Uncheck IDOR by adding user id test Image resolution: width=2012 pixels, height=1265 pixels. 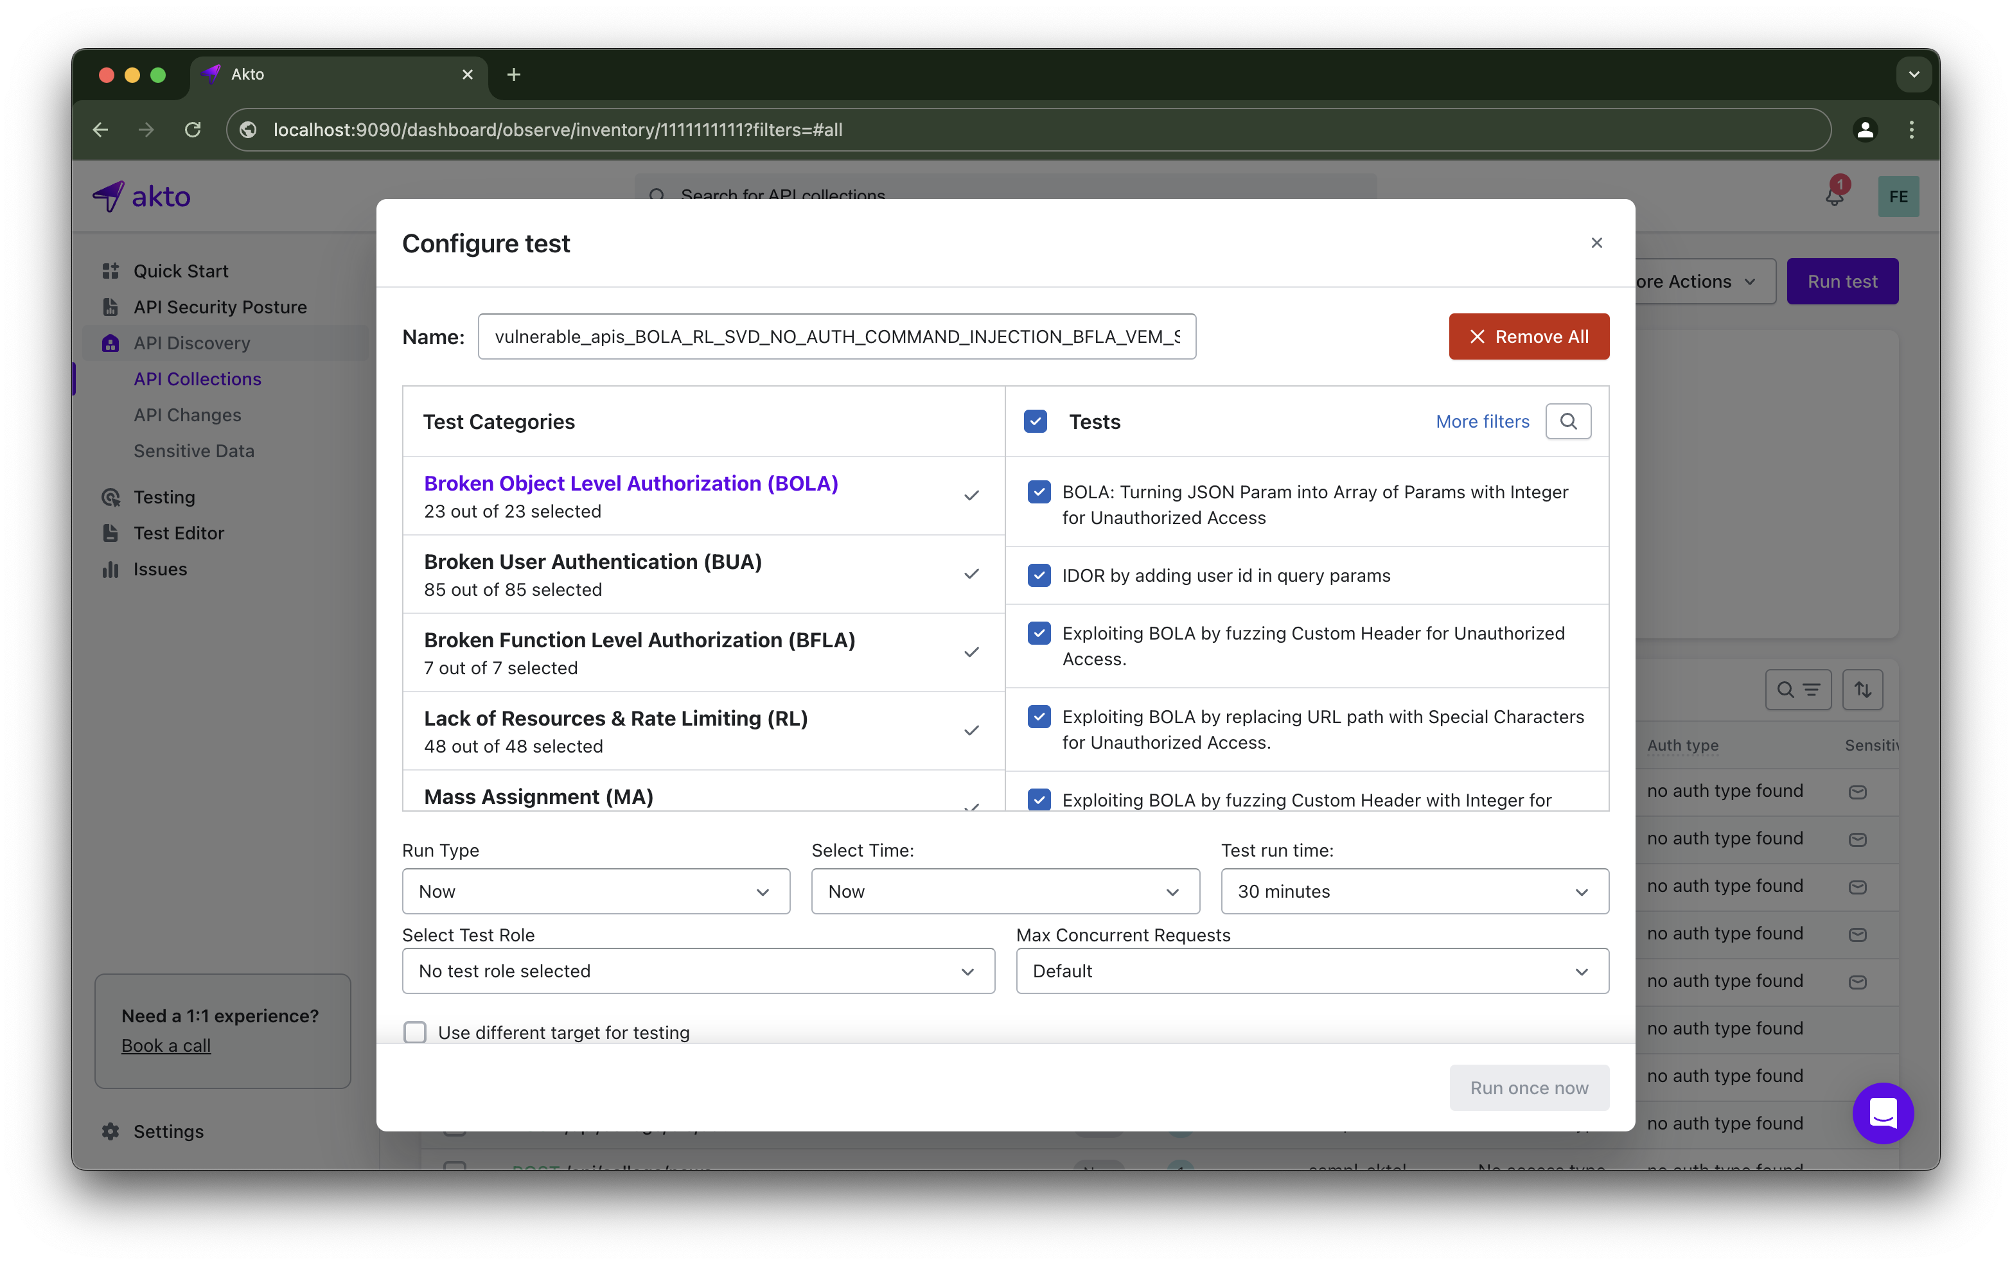pos(1039,575)
